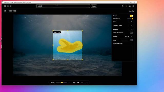Screen dimensions: 164x92
Task: Click the prompt field containing dolphi
Action: coord(63,6)
